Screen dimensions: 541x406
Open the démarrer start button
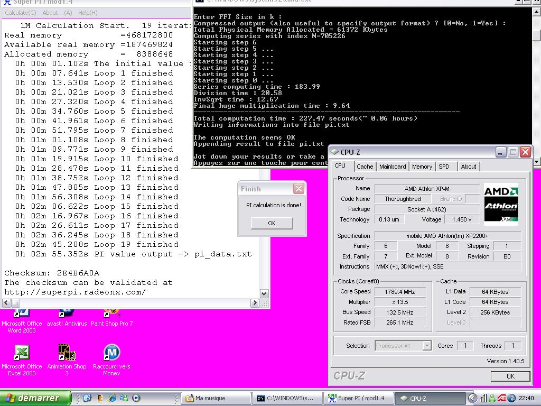[36, 398]
